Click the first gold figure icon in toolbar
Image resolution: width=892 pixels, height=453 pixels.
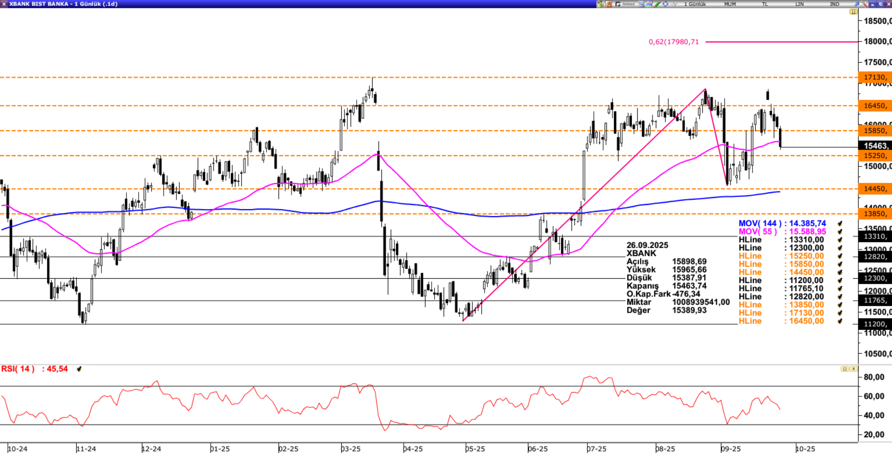(600, 4)
